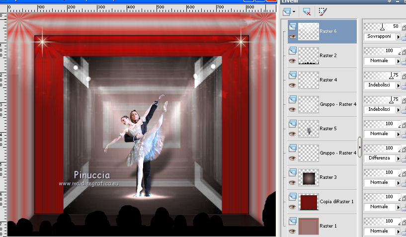Click the Raster 6 layer thumbnail
The width and height of the screenshot is (406, 237).
click(x=309, y=31)
